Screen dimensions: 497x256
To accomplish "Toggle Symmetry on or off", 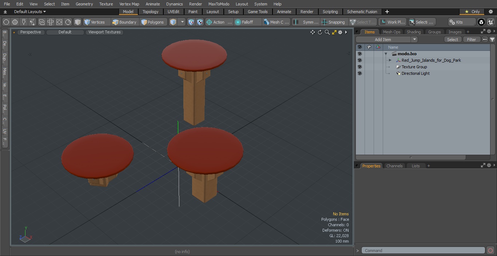I will 306,22.
